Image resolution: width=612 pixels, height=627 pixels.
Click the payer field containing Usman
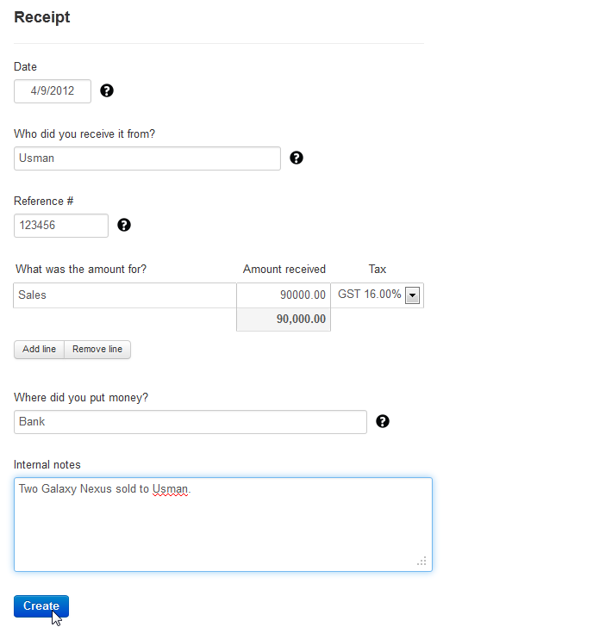pos(147,158)
